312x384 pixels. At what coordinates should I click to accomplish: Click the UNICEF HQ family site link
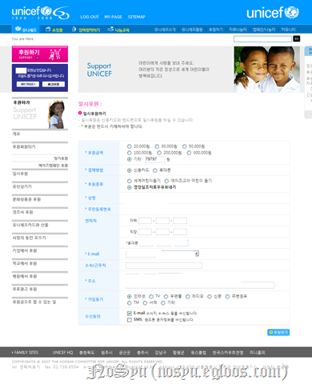pyautogui.click(x=62, y=353)
